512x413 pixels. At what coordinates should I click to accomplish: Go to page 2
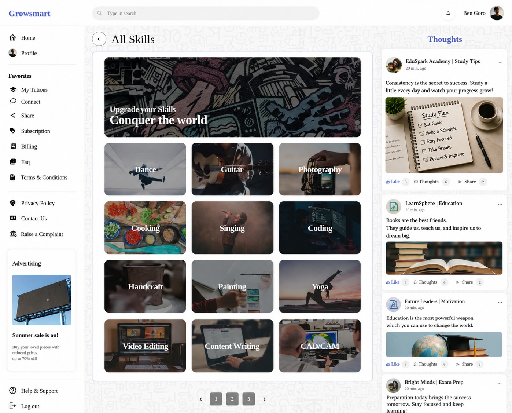[232, 399]
